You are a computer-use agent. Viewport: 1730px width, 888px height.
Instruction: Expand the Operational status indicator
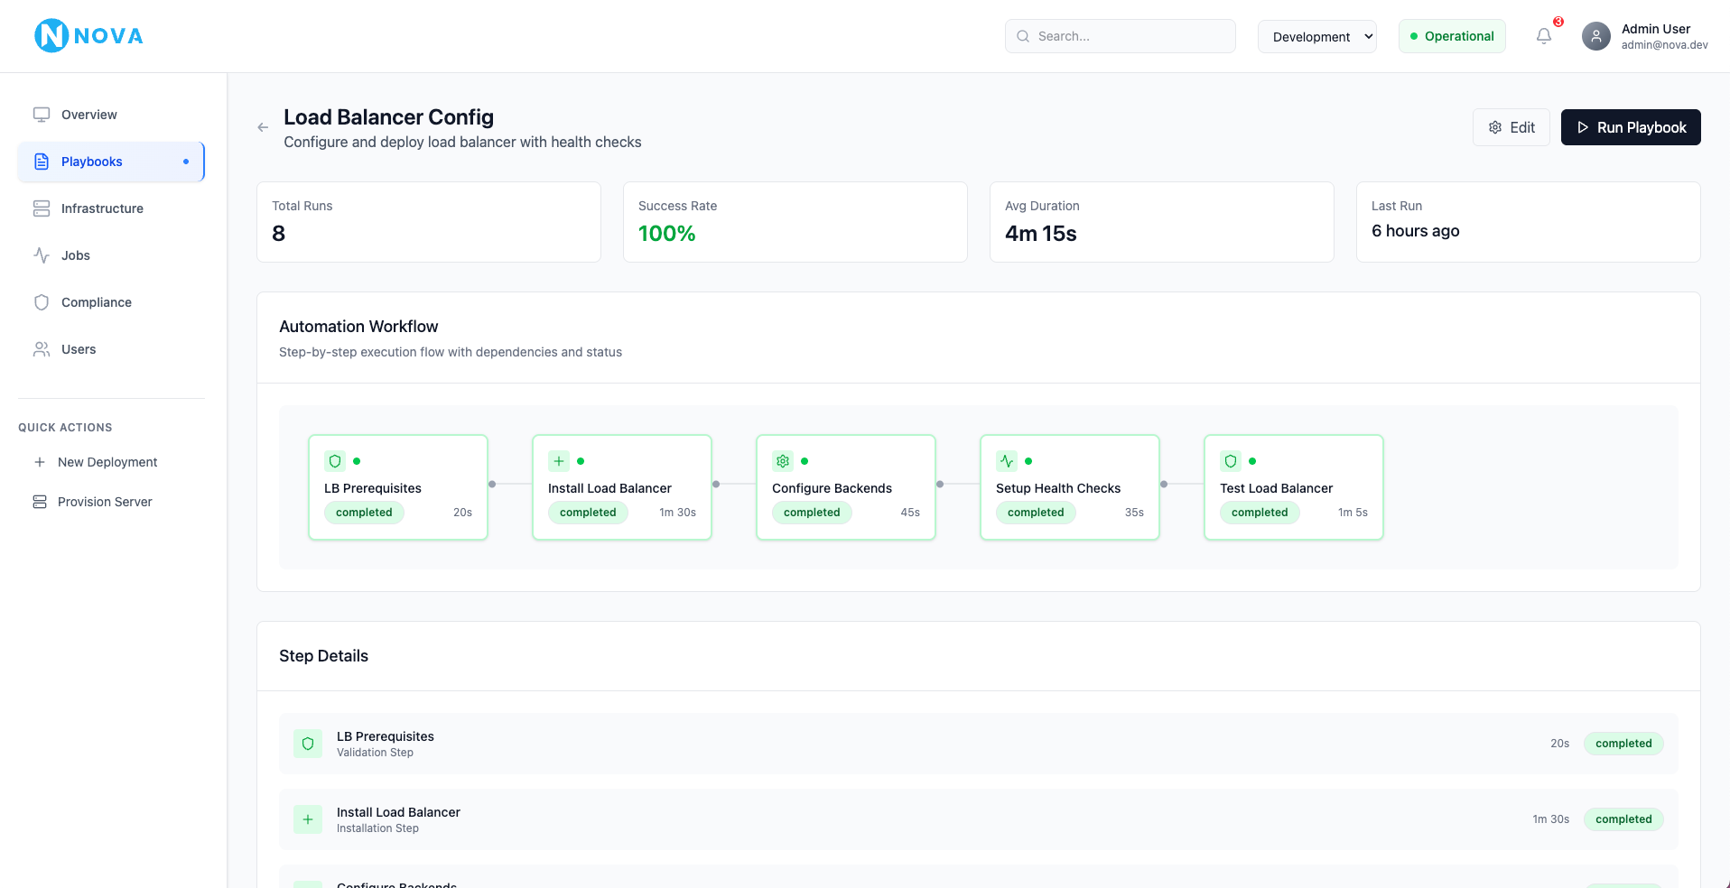point(1451,36)
